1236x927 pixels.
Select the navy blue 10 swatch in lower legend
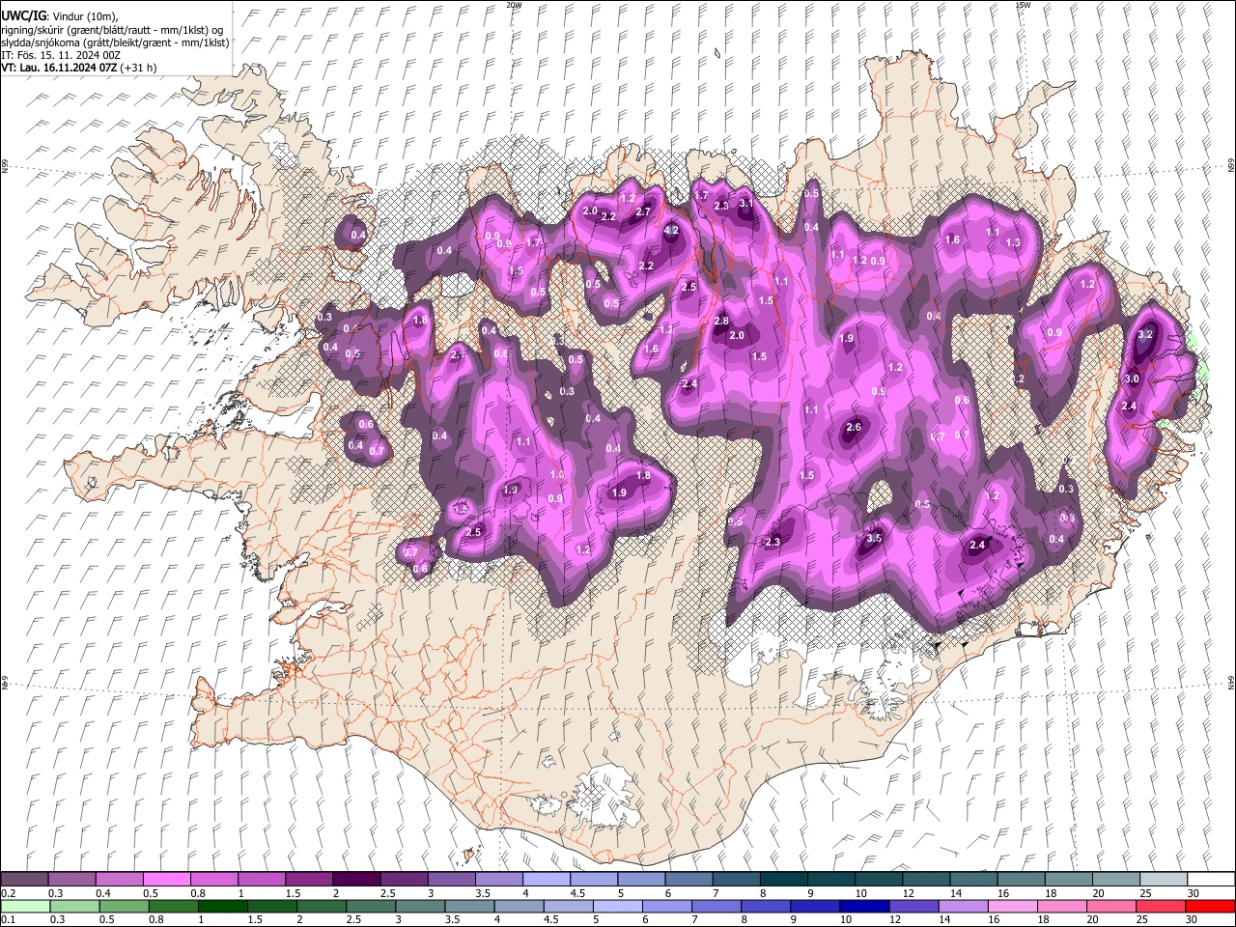point(863,906)
